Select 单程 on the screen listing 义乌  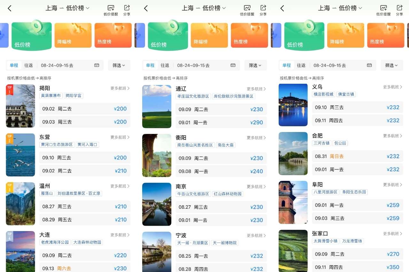(287, 65)
